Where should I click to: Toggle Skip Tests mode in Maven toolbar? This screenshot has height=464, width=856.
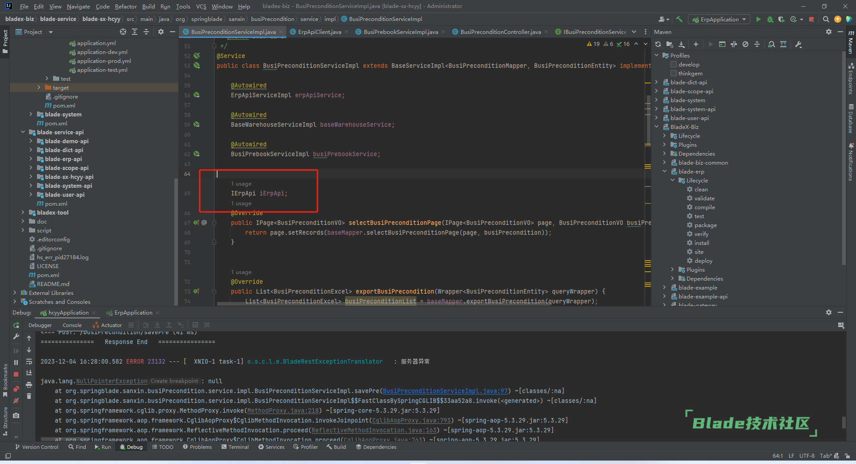coord(745,44)
